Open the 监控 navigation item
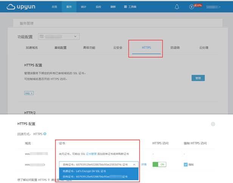The height and width of the screenshot is (183, 233). (x=98, y=7)
